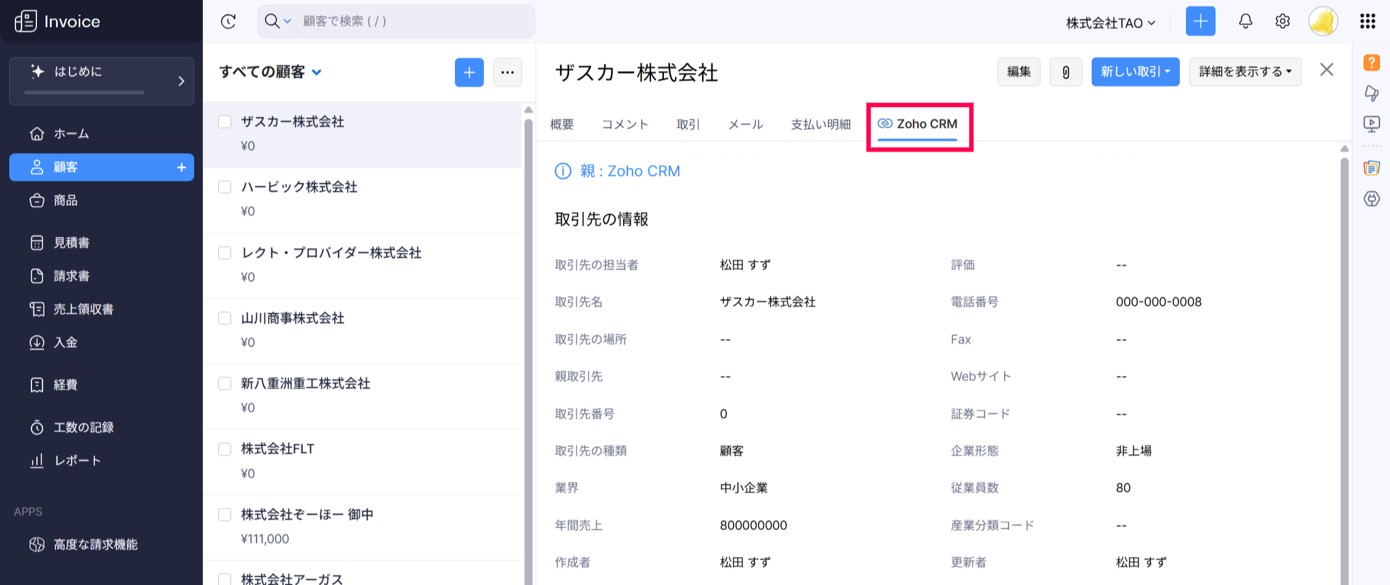Click the blue quick create plus icon
This screenshot has width=1390, height=585.
1200,22
